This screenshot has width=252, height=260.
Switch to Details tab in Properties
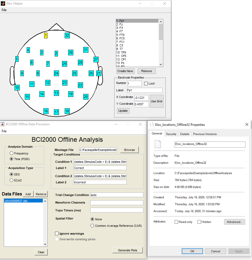click(x=185, y=134)
